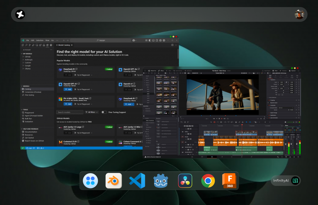Adjust the Opacity slider in DaVinci Inspector
Screen dimensions: 318x205
click(284, 110)
